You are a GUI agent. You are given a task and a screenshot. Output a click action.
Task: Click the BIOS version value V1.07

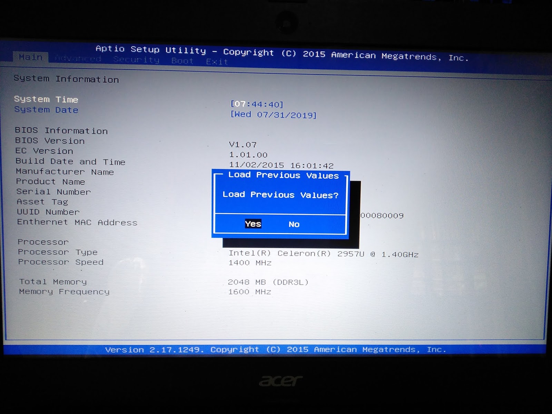click(243, 145)
